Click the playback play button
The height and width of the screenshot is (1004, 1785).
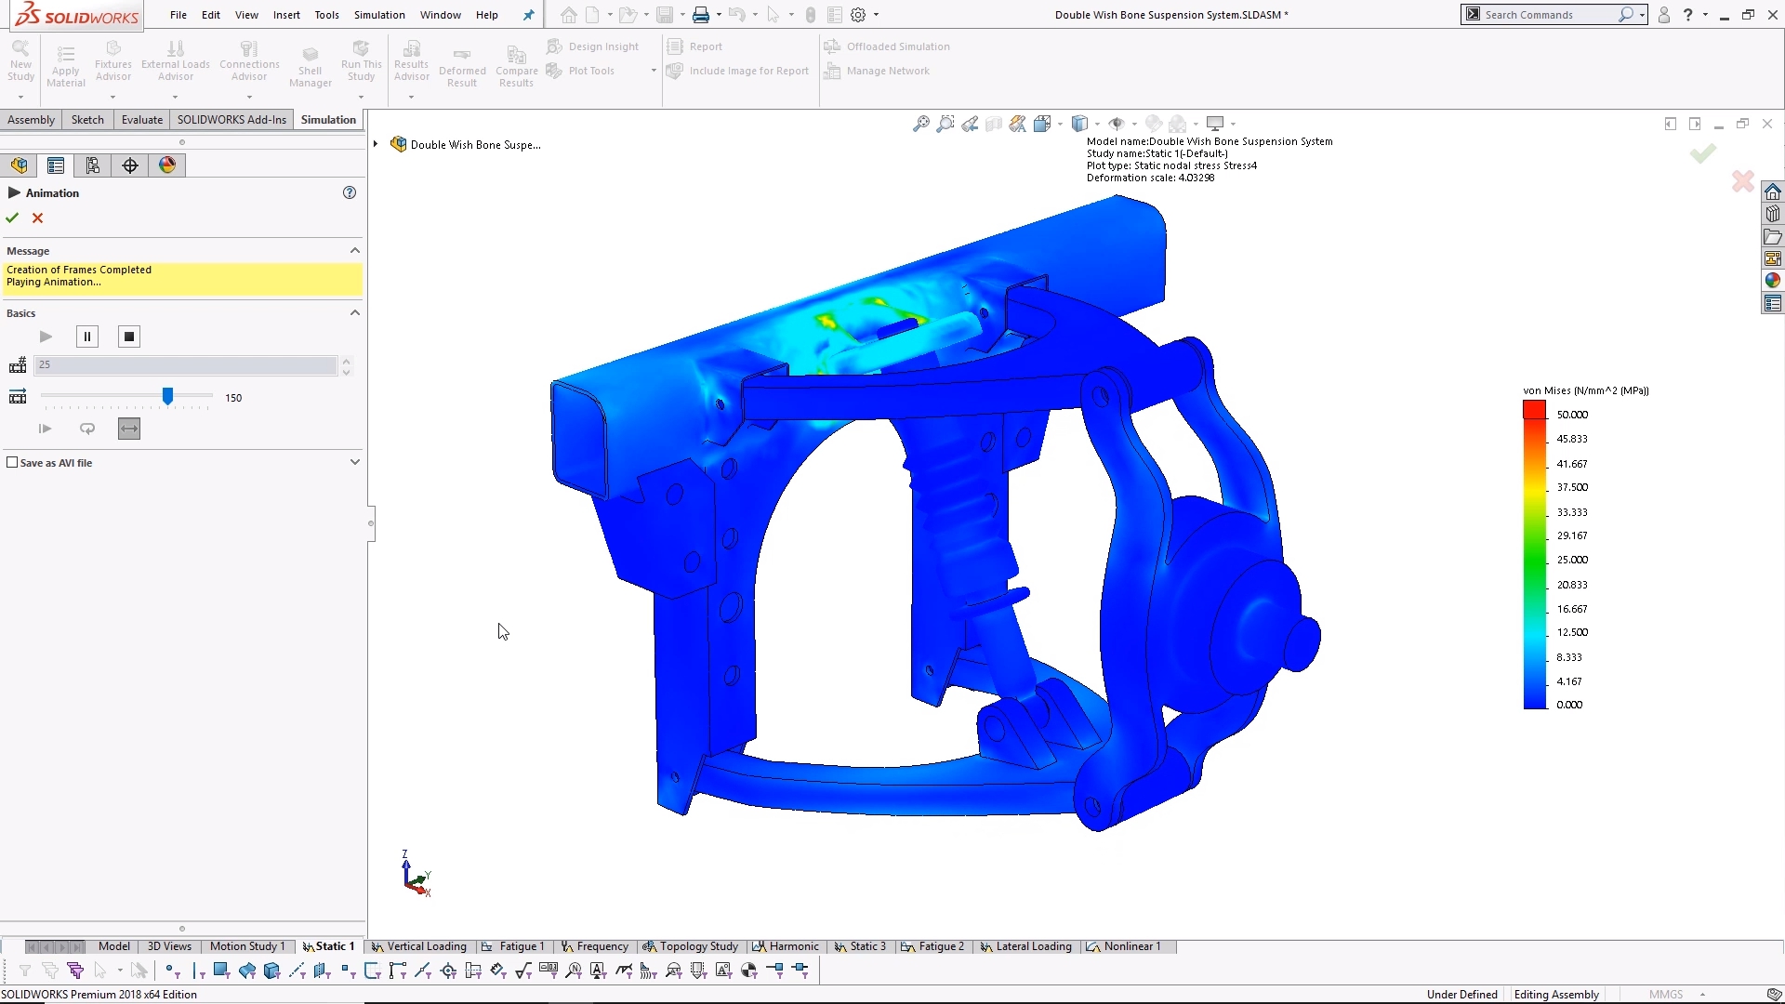click(46, 335)
